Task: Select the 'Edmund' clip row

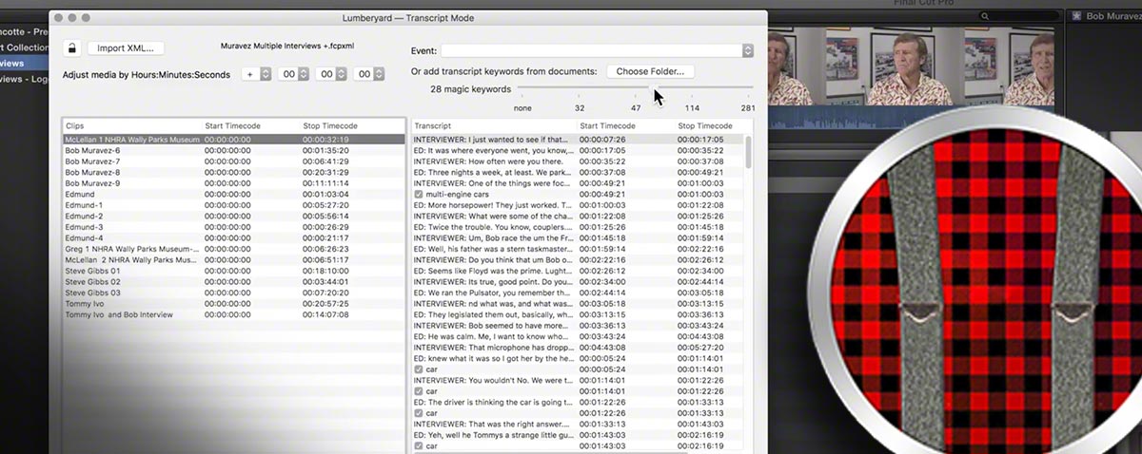Action: (233, 194)
